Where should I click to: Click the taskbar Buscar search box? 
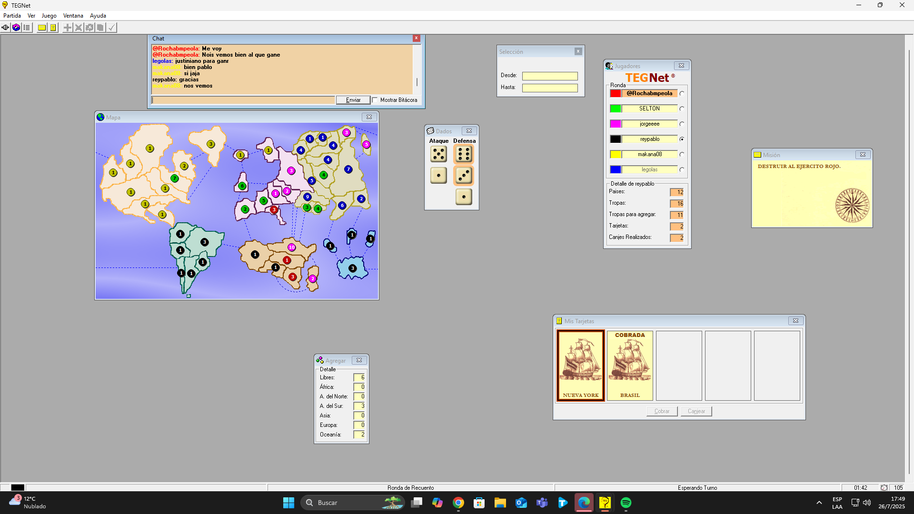click(352, 503)
